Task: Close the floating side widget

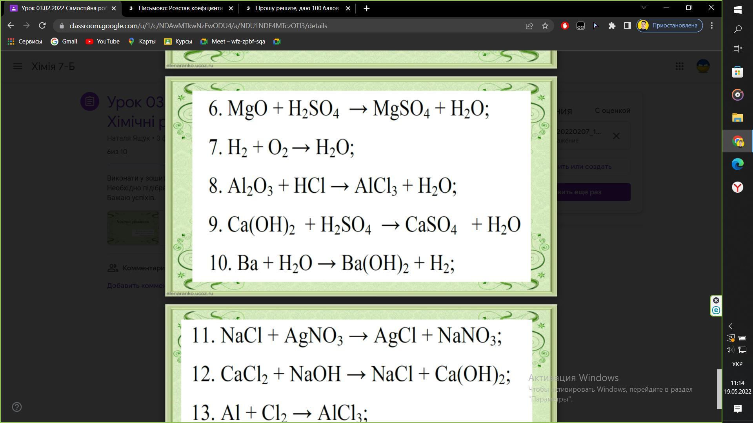Action: [x=716, y=300]
